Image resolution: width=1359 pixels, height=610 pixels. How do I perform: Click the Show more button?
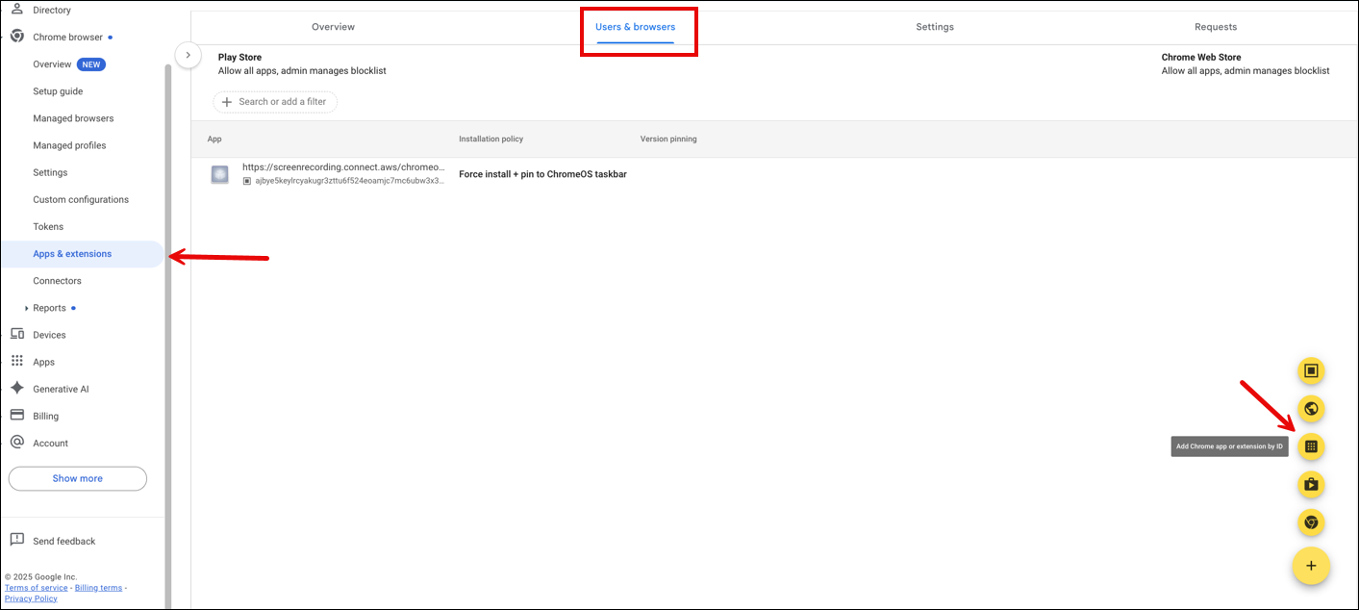77,477
